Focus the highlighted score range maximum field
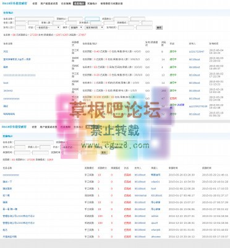This screenshot has height=248, width=230. pos(92,19)
